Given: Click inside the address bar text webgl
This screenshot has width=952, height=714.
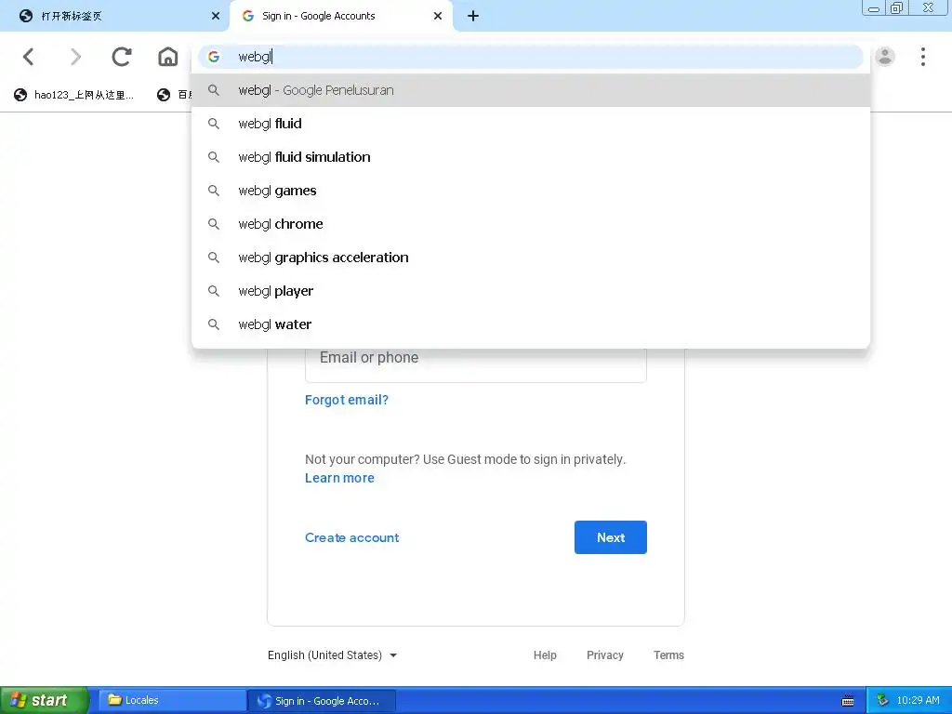Looking at the screenshot, I should point(255,57).
